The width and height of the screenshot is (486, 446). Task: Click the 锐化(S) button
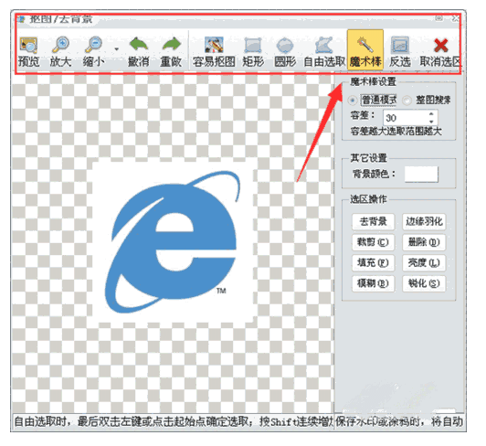[424, 283]
